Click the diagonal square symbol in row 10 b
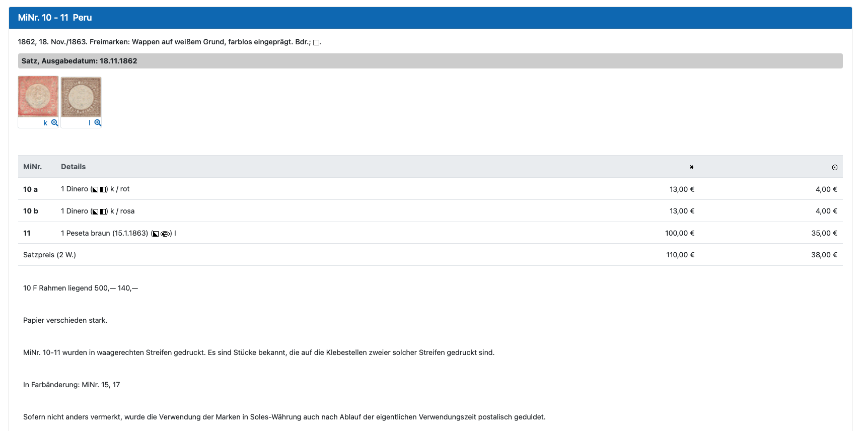Viewport: 862px width, 431px height. point(95,211)
